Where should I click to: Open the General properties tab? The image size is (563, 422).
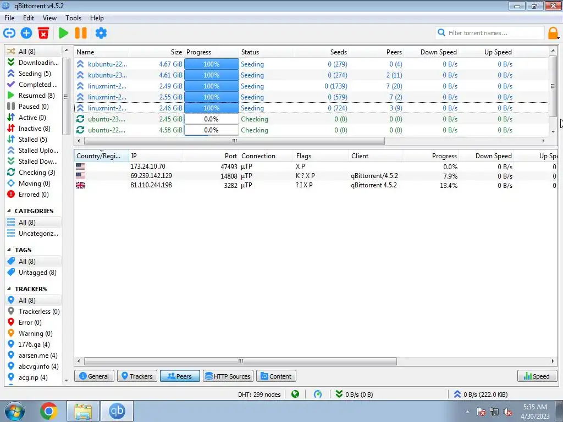(94, 376)
